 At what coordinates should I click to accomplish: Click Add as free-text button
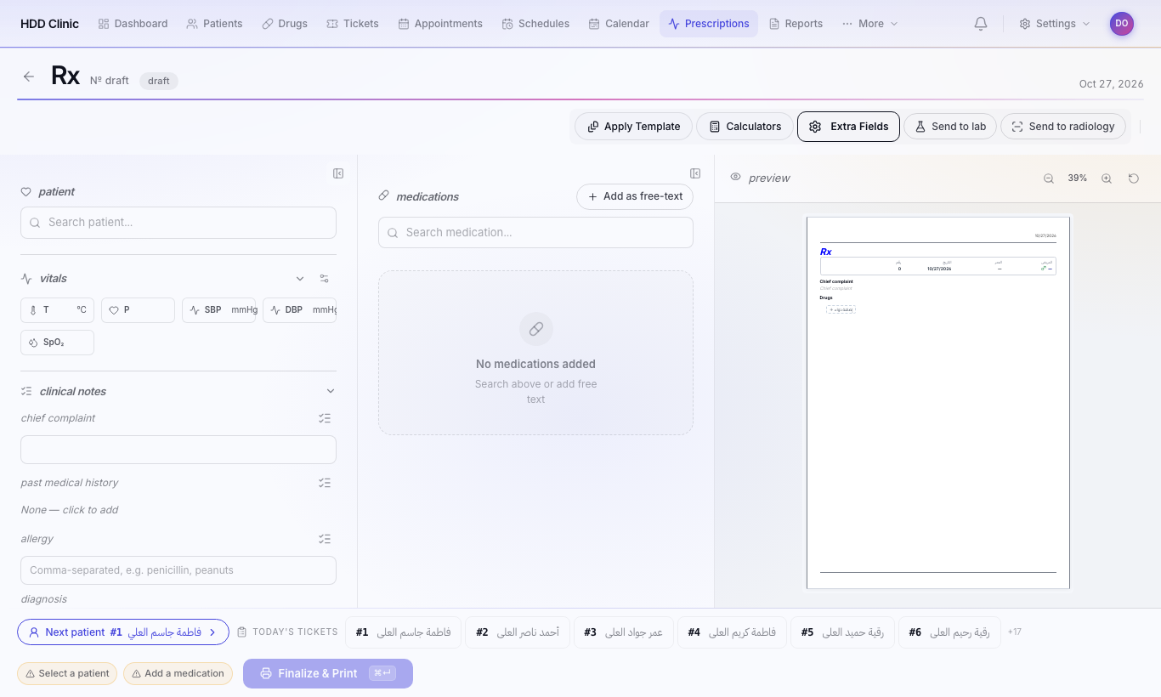pyautogui.click(x=635, y=196)
